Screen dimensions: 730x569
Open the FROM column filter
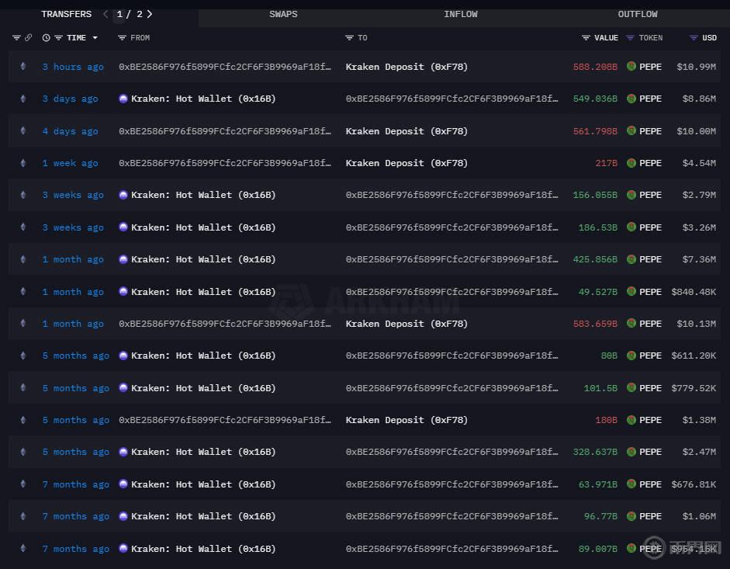[x=122, y=38]
